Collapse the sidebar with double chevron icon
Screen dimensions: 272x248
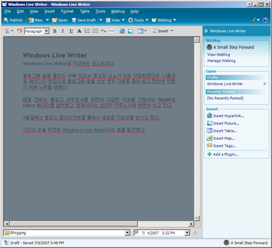click(206, 31)
